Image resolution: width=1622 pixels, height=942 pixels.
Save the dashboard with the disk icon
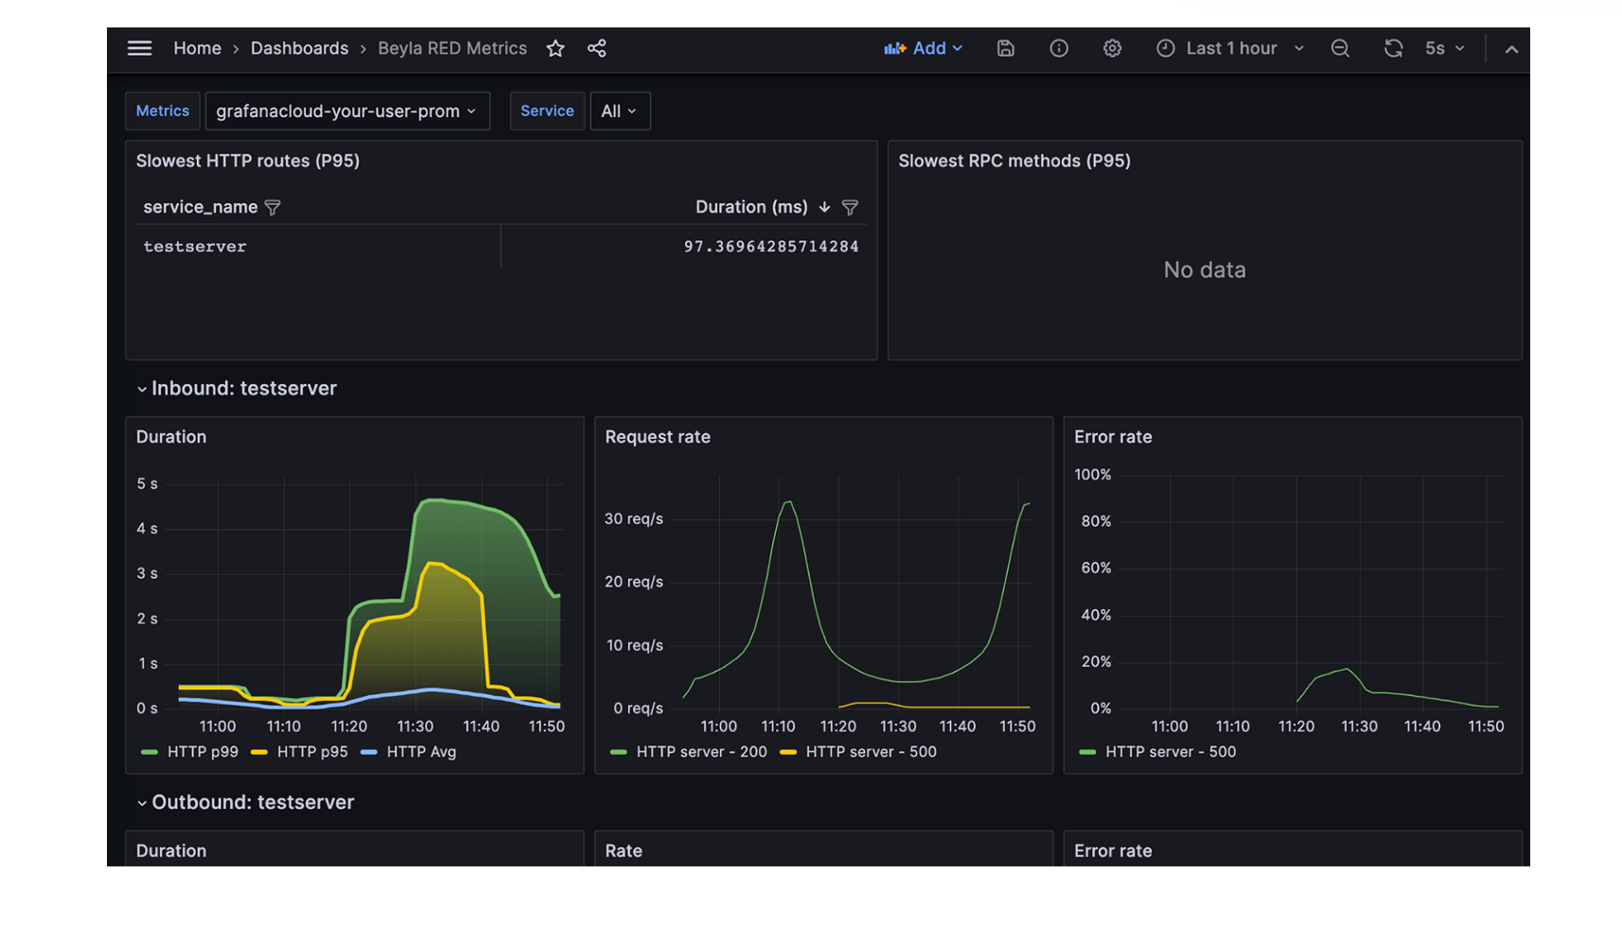(x=1005, y=48)
